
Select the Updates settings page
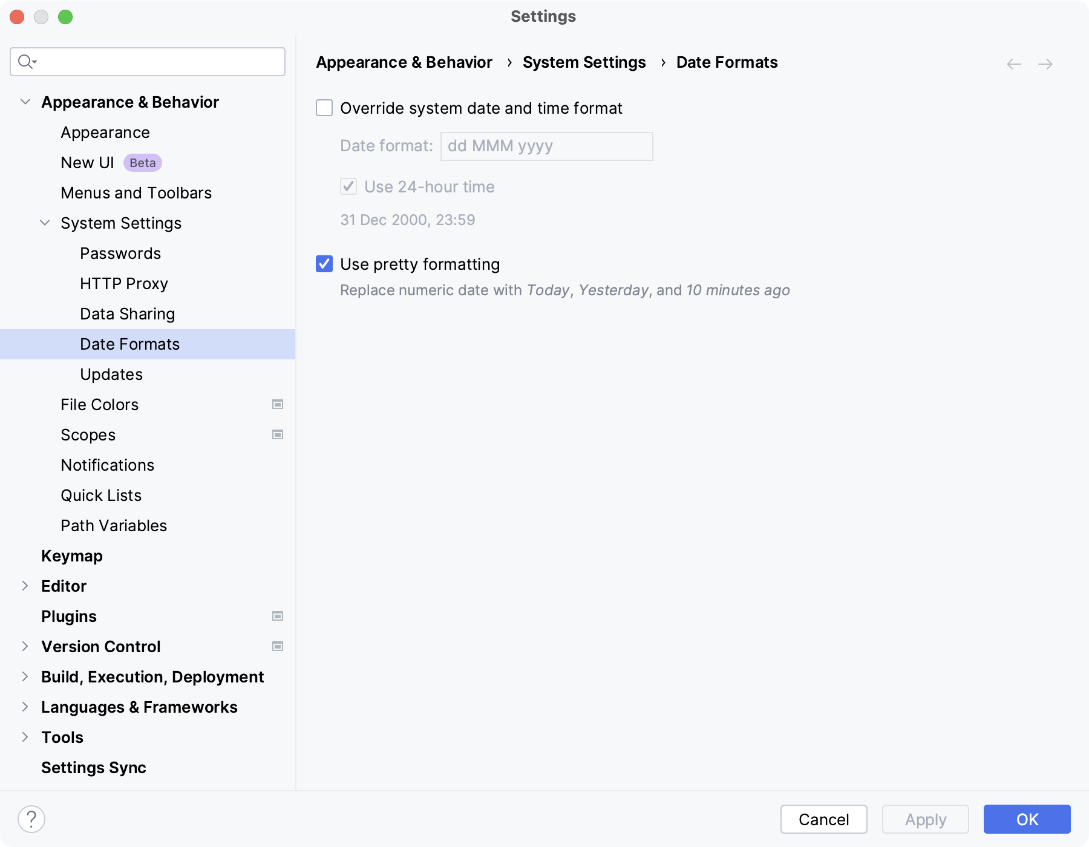tap(111, 374)
